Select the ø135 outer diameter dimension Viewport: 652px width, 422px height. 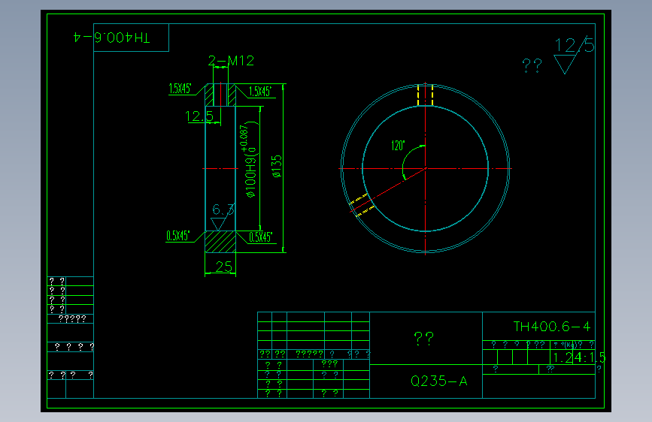tap(277, 166)
